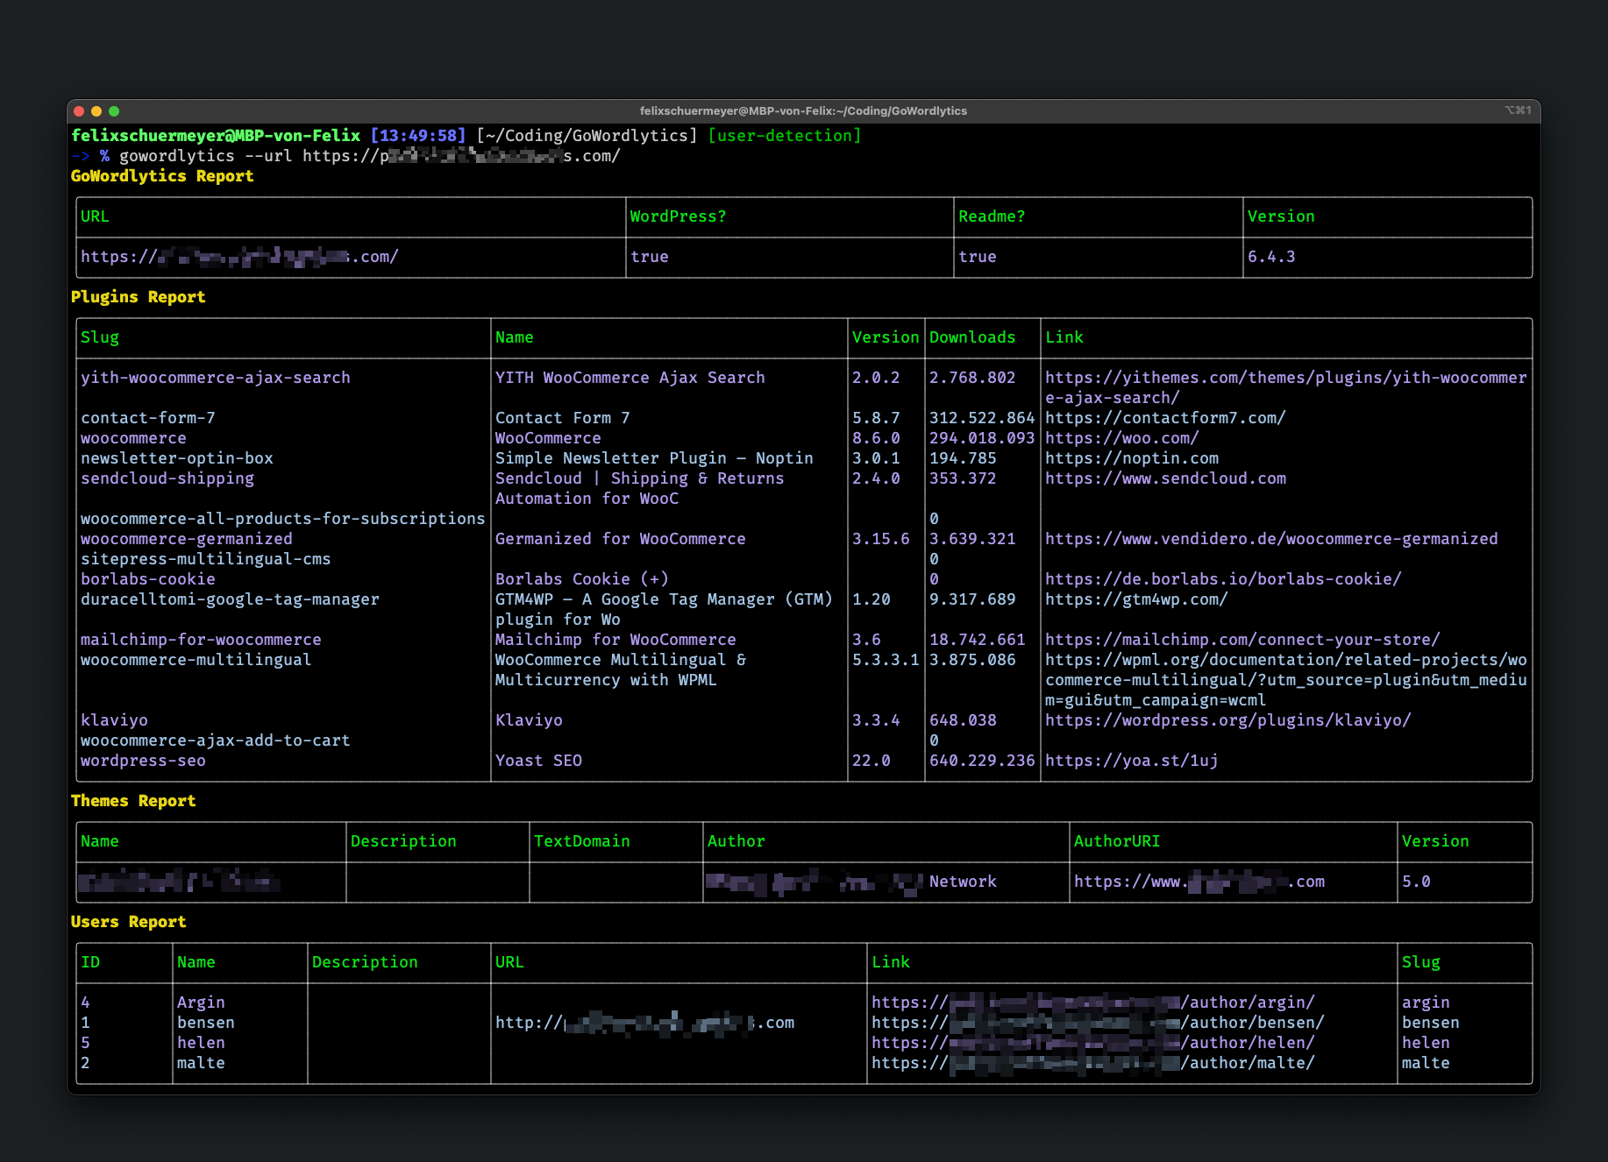The image size is (1608, 1162).
Task: Click the 'Users Report' heading
Action: click(129, 922)
